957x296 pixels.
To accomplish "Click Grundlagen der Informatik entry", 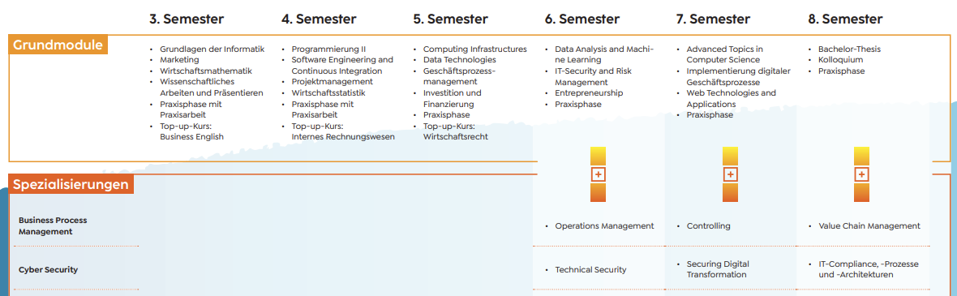I will tap(212, 49).
